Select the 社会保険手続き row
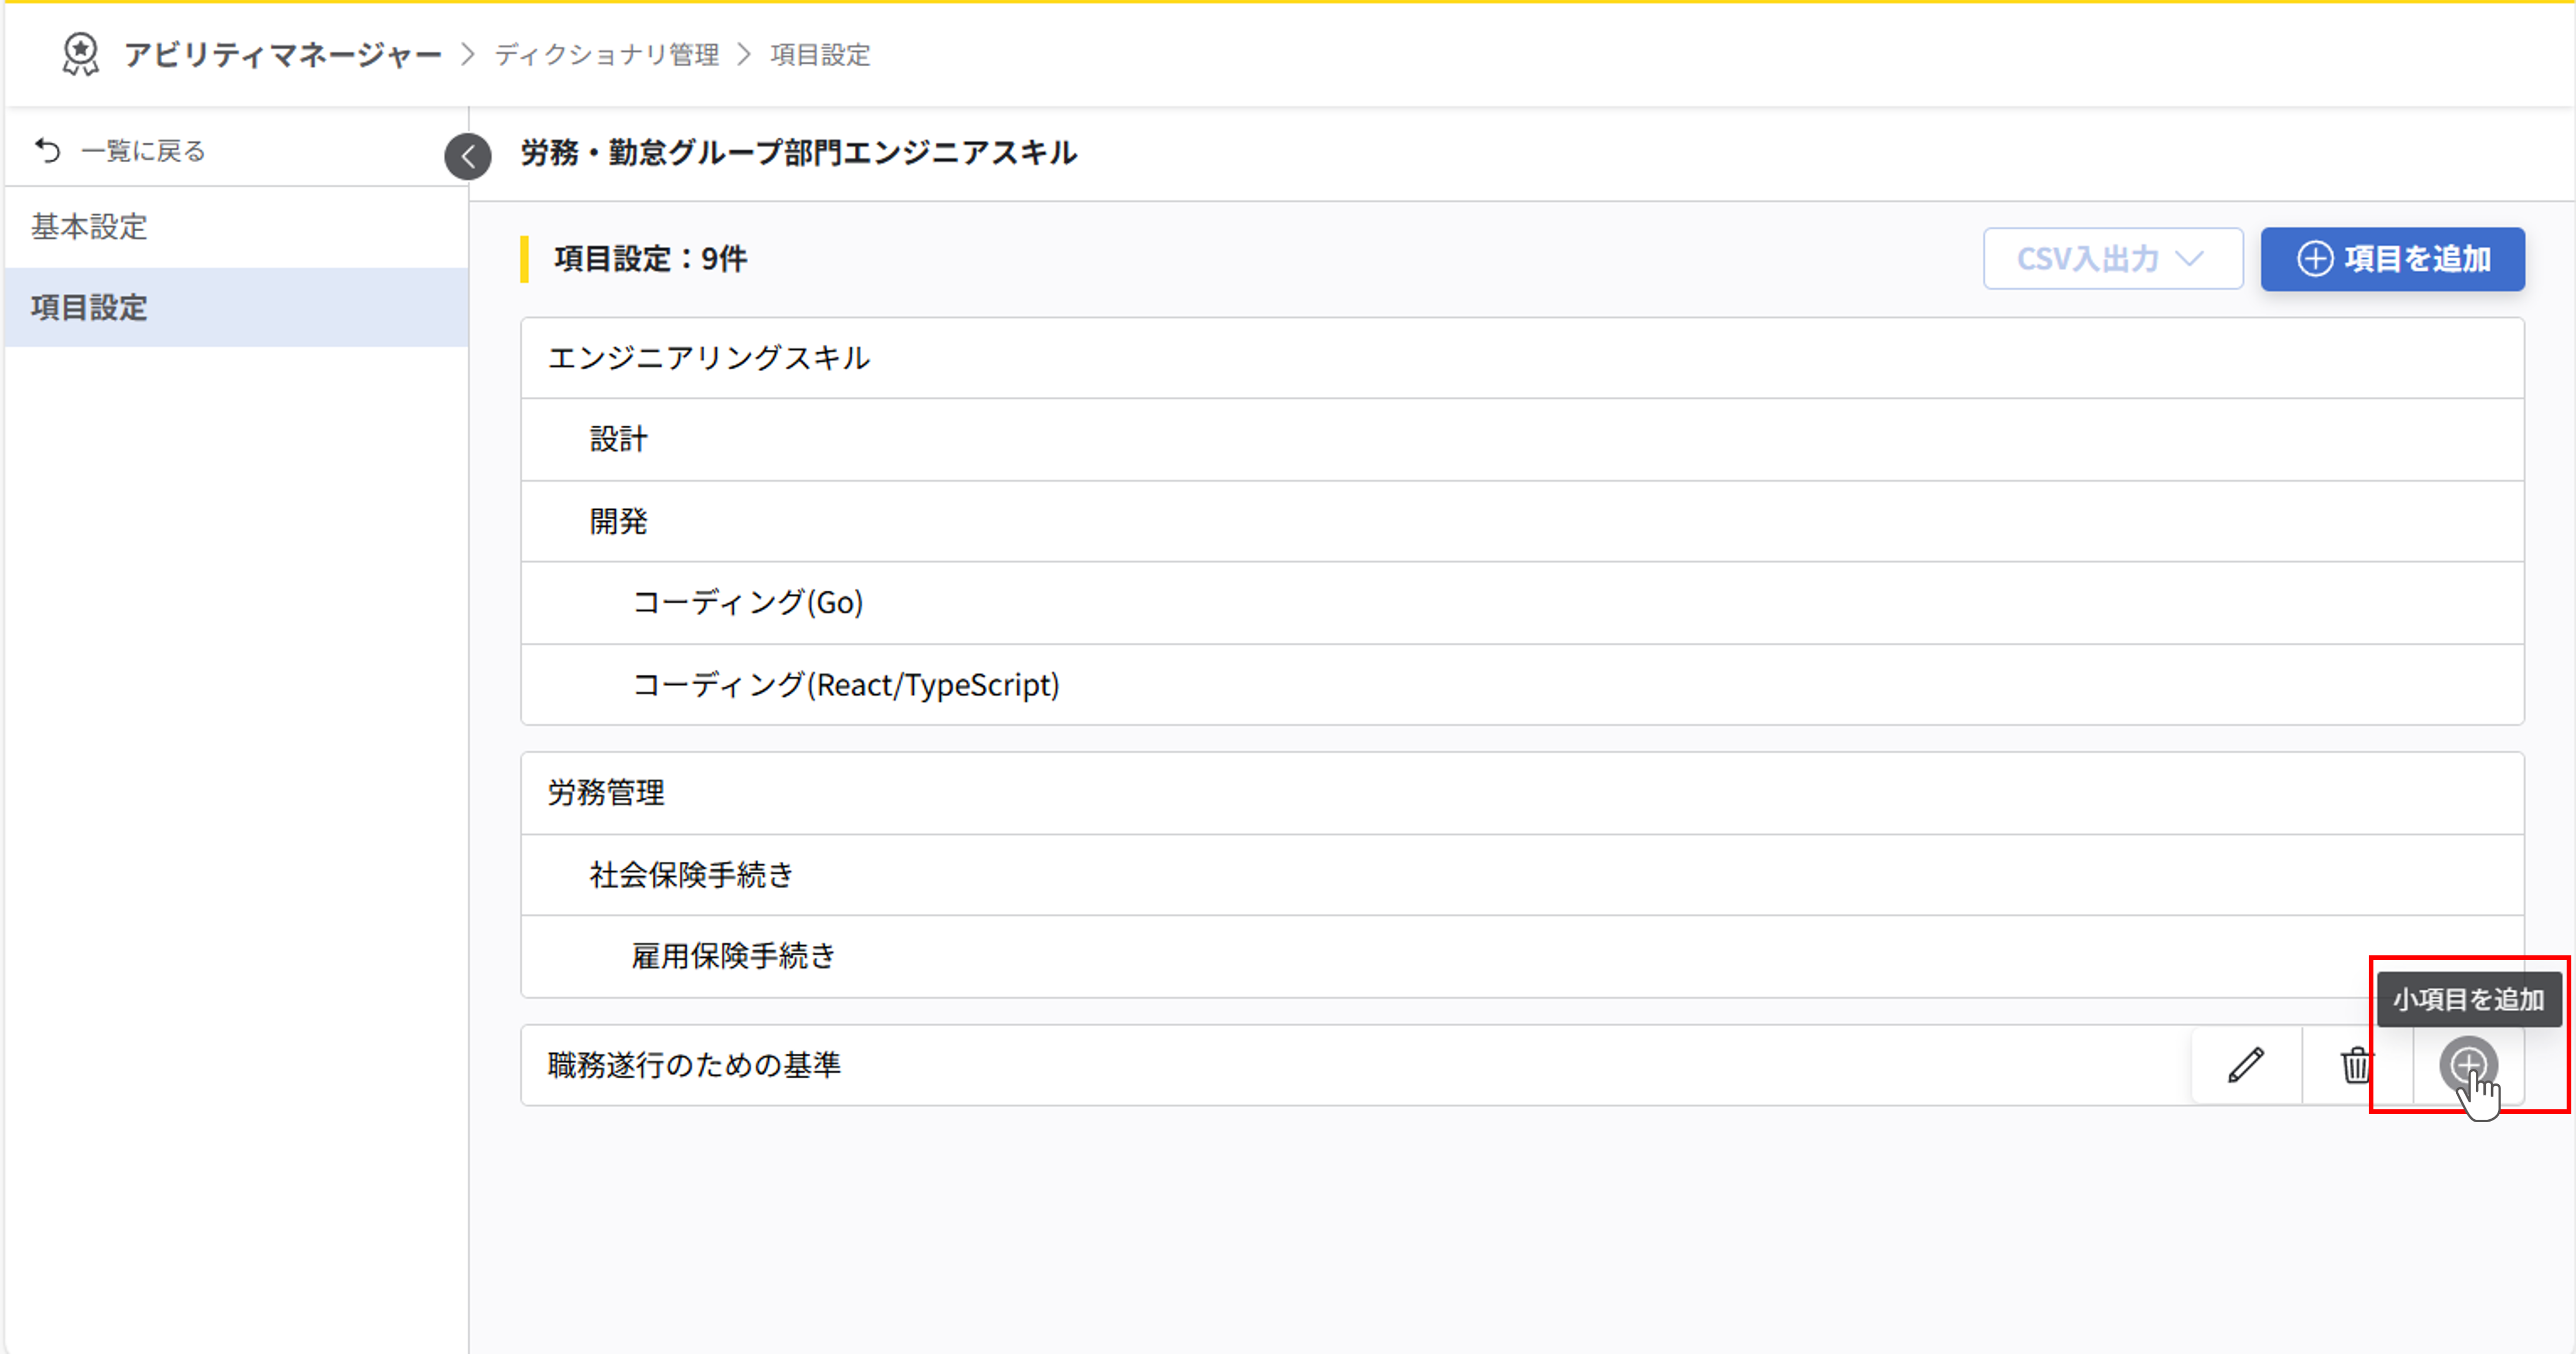Screen dimensions: 2576x1354 pyautogui.click(x=690, y=875)
